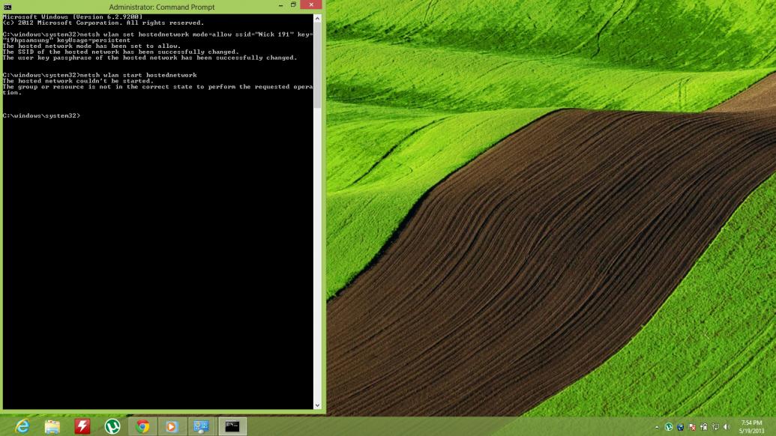Switch to Google Chrome in the taskbar
The width and height of the screenshot is (776, 436).
coord(142,426)
